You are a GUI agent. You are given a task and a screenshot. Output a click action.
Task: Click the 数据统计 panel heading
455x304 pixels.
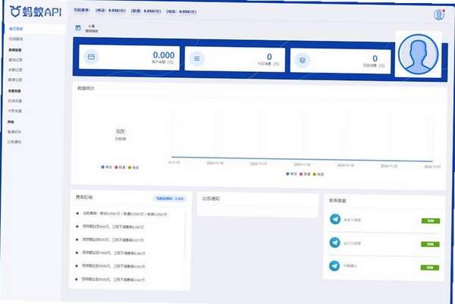(x=86, y=88)
